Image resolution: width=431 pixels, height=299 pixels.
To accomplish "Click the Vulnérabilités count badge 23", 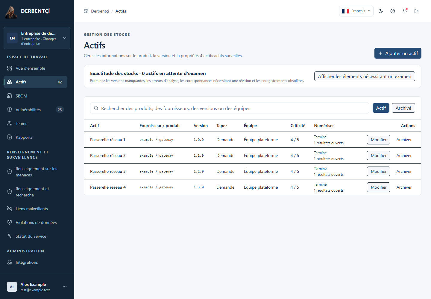I will [x=60, y=110].
